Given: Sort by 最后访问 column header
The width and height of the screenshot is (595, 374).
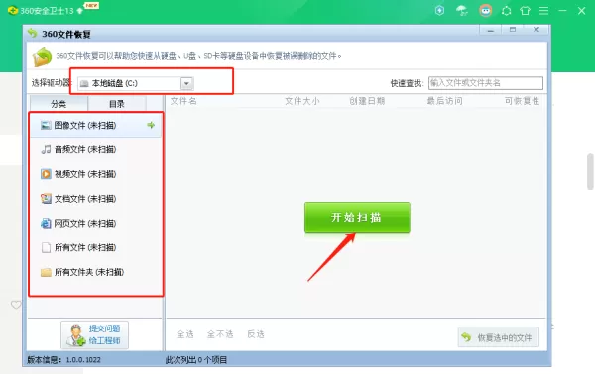Looking at the screenshot, I should point(444,101).
